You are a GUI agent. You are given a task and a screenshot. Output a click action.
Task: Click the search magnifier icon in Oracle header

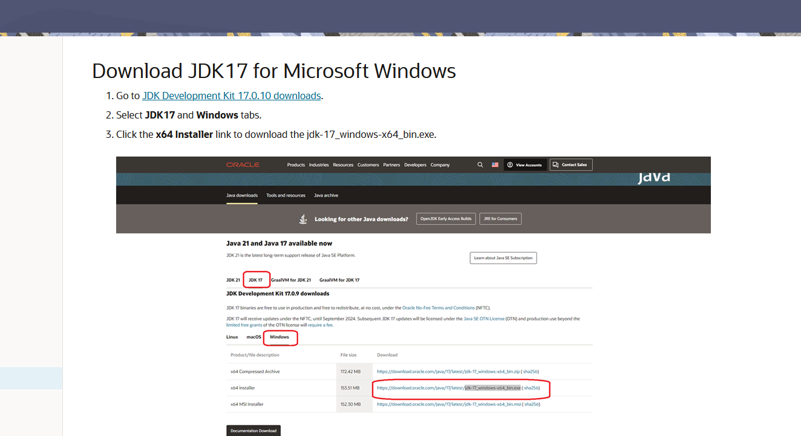480,164
